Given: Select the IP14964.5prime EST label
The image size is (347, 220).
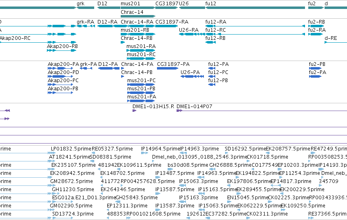Looking at the screenshot, I should tap(161, 149).
